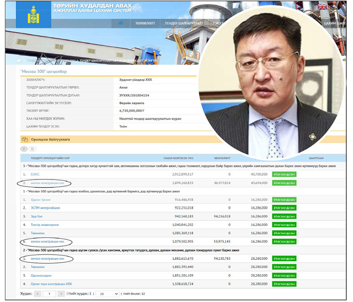The width and height of the screenshot is (353, 302).
Task: Go to next page arrow
Action: 61,294
